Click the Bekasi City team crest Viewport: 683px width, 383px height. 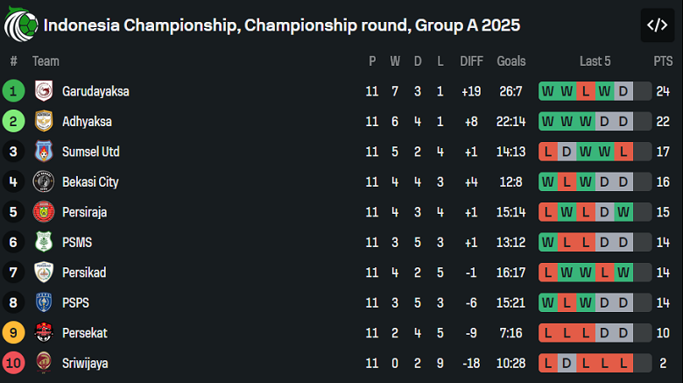44,181
